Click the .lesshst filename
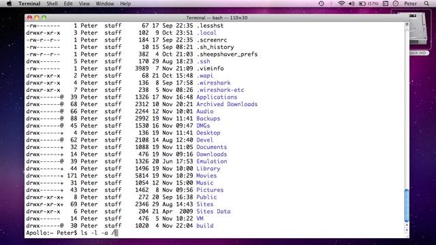The image size is (436, 245). pos(210,26)
